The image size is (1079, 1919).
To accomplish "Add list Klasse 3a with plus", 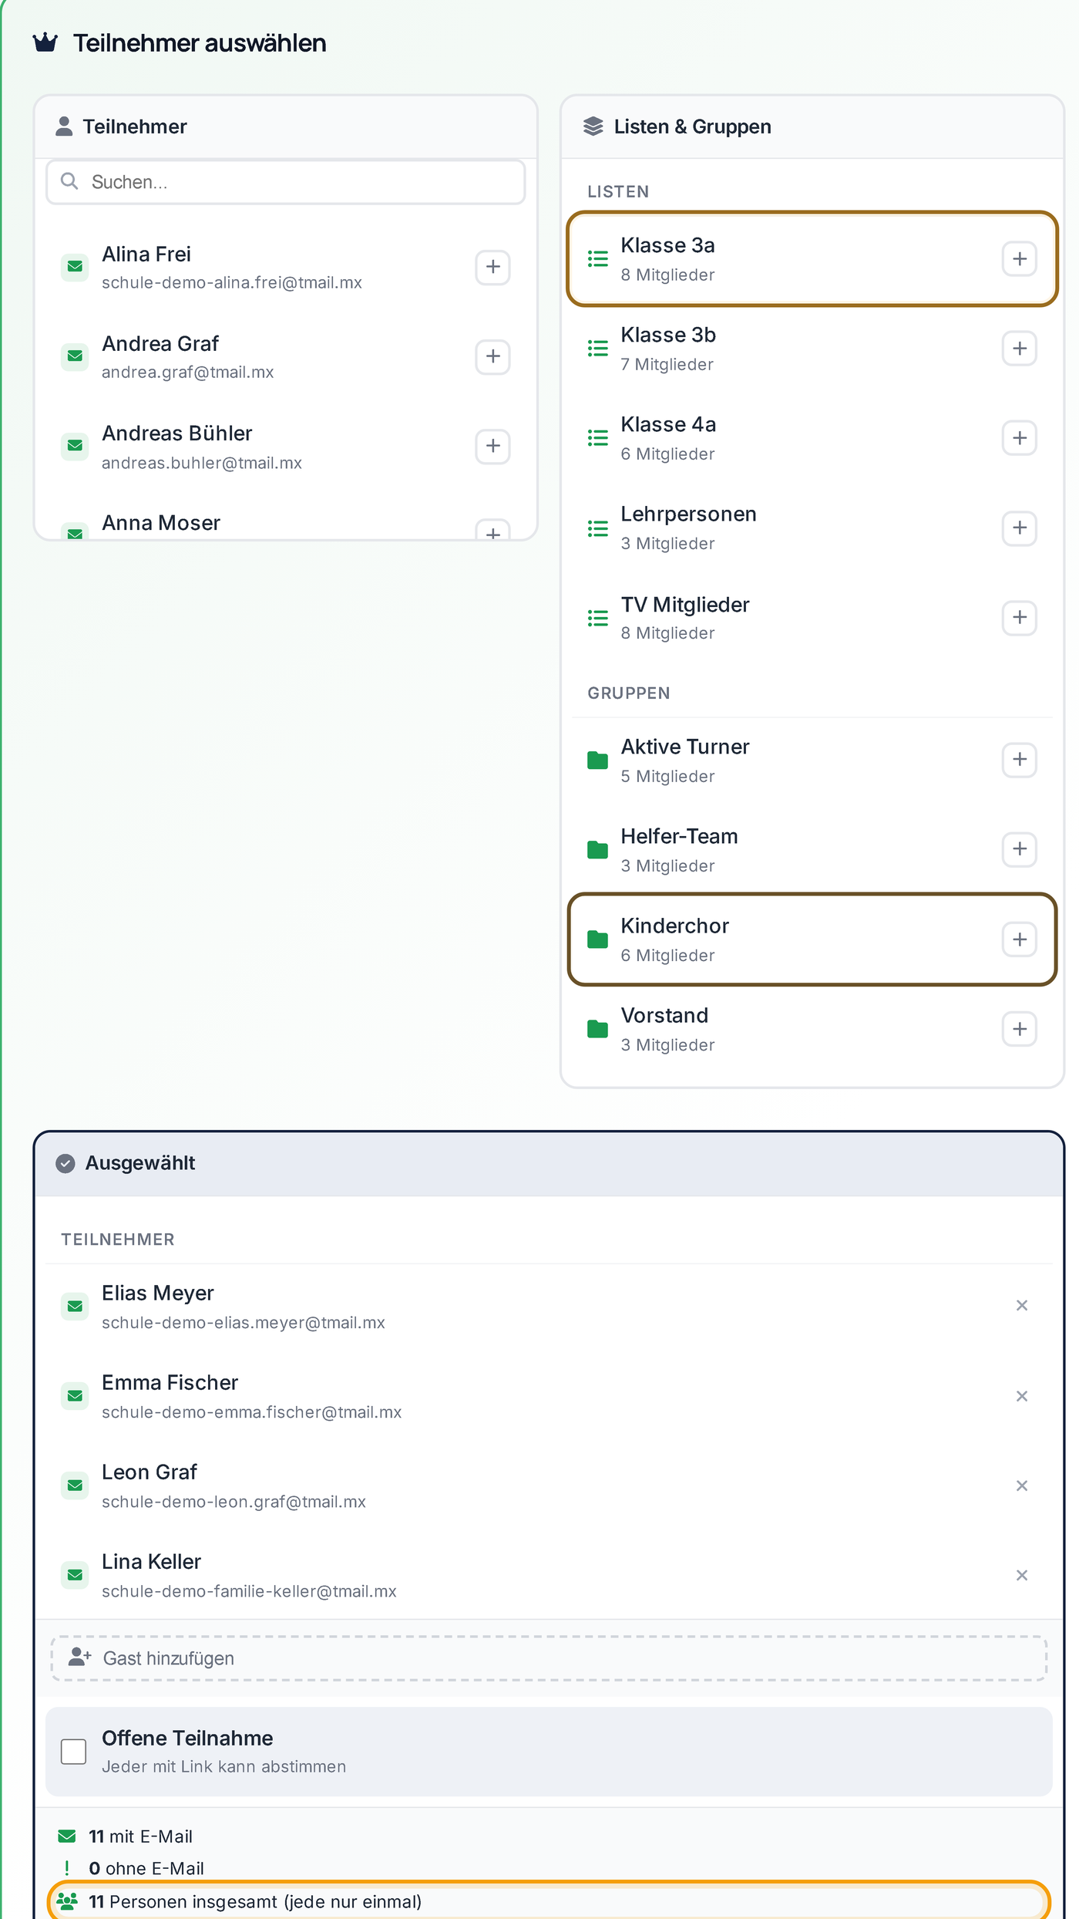I will 1019,258.
